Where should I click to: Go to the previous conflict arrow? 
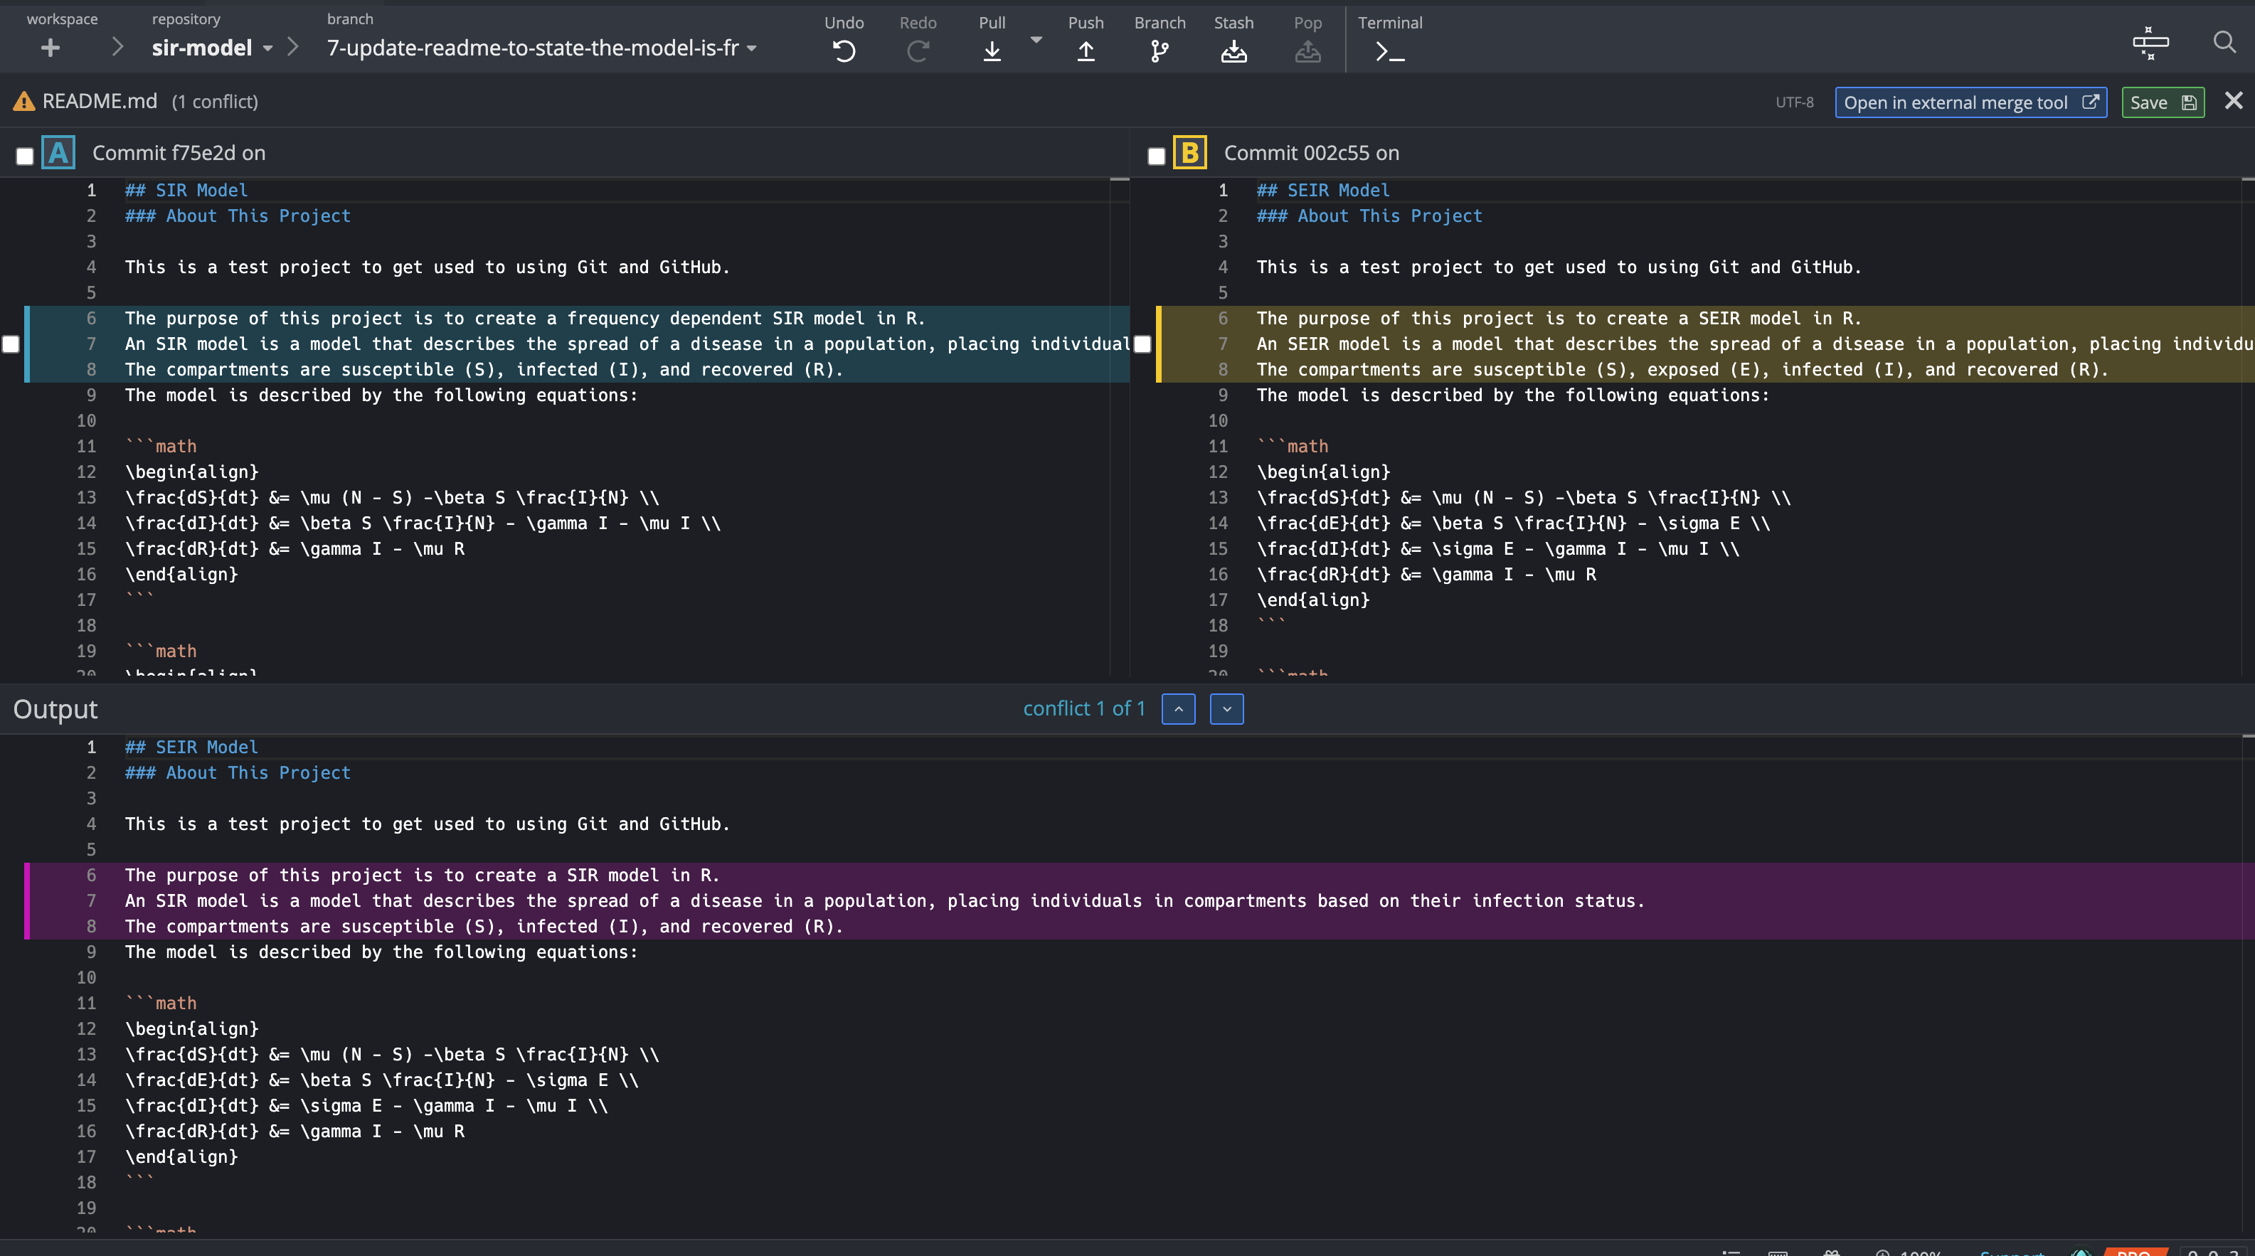coord(1178,709)
